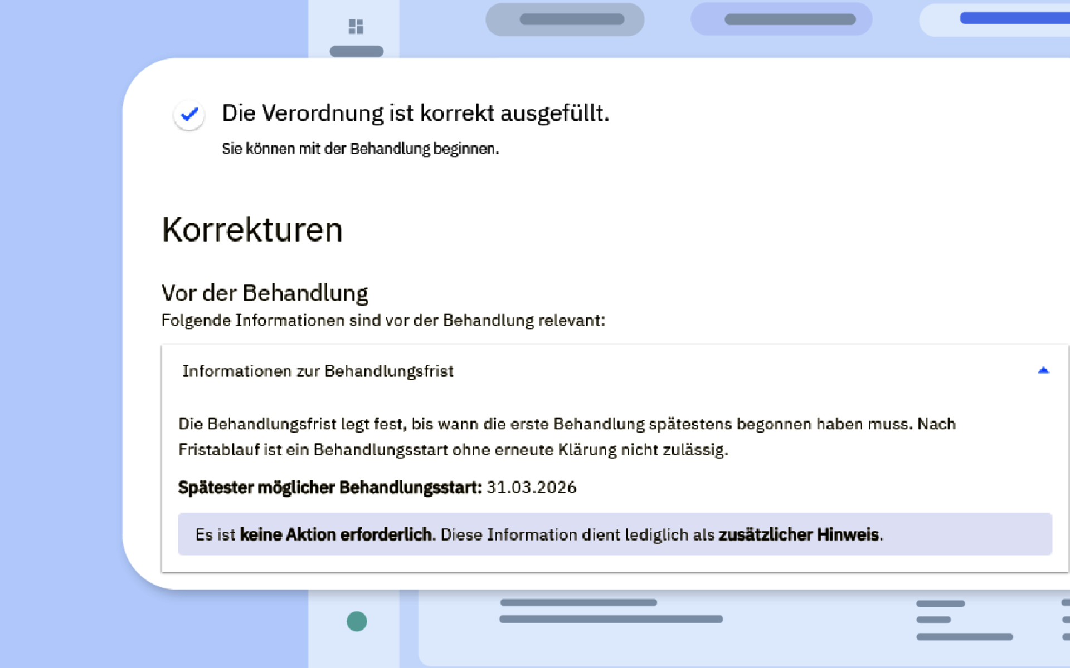This screenshot has height=668, width=1070.
Task: Click the Informationen zur Behandlungsfrist header text
Action: click(318, 371)
